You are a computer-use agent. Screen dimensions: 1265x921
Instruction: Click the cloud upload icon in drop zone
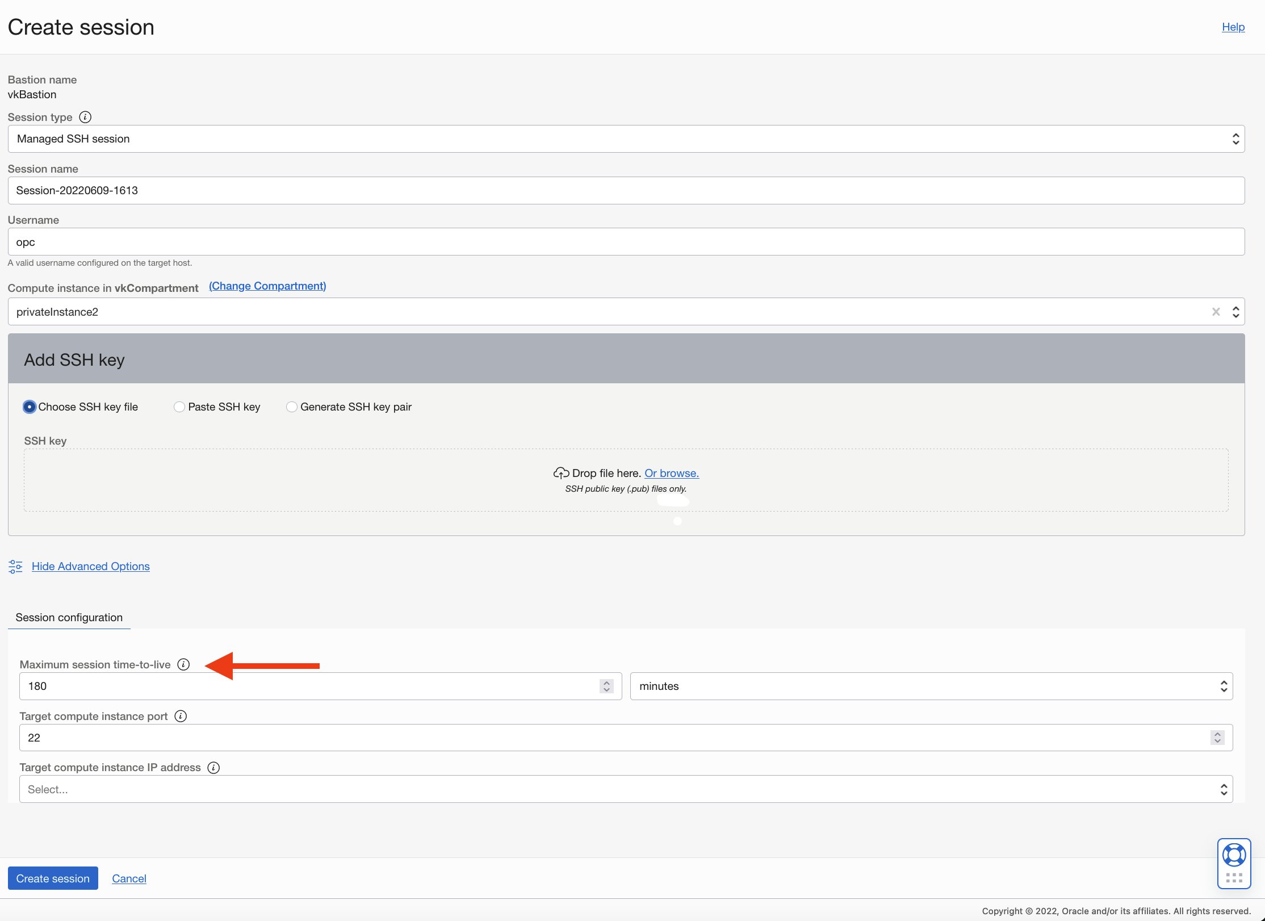pyautogui.click(x=561, y=473)
